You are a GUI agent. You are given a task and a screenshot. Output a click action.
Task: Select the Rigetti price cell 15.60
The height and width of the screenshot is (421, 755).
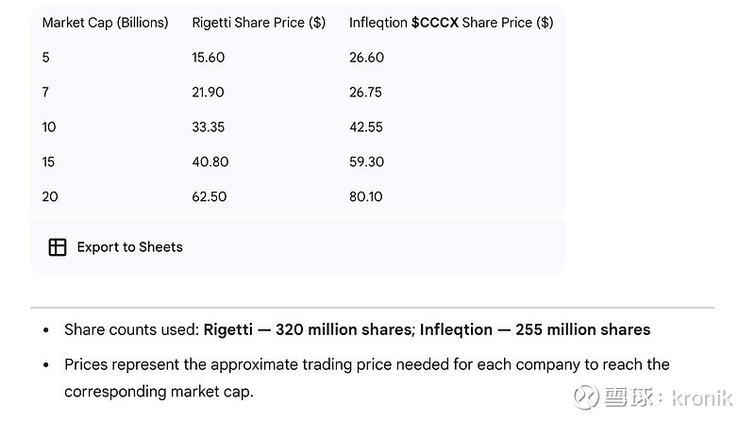click(x=208, y=58)
